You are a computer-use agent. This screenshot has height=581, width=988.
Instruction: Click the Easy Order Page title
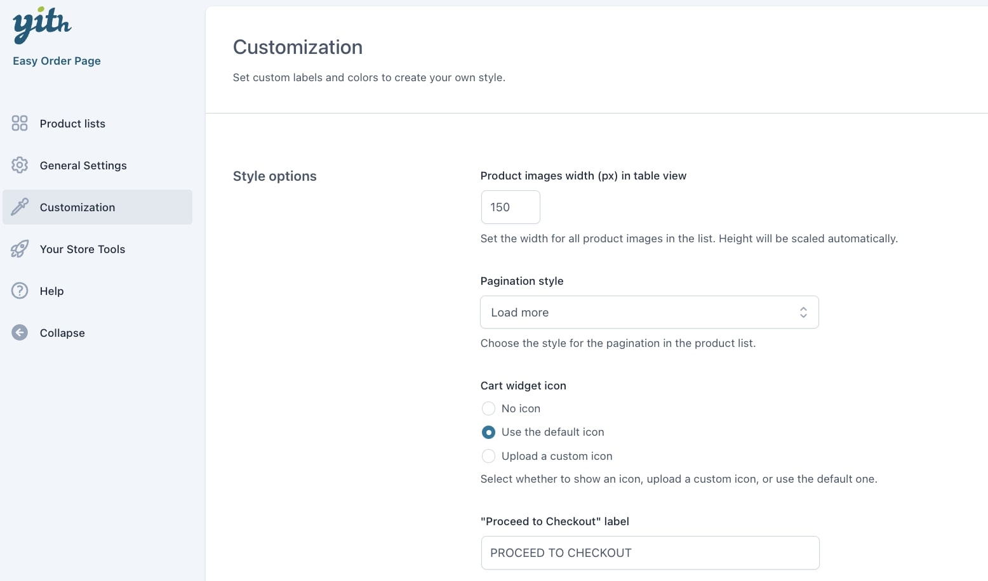(57, 61)
